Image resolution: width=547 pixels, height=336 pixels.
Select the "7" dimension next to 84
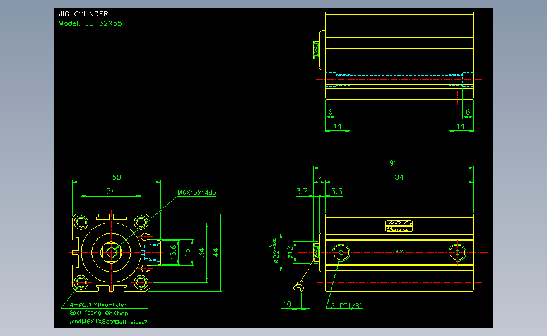(x=319, y=177)
